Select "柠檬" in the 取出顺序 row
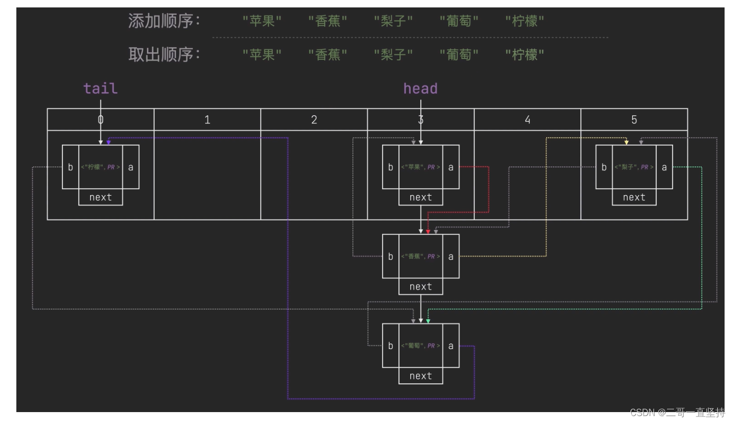 click(525, 54)
